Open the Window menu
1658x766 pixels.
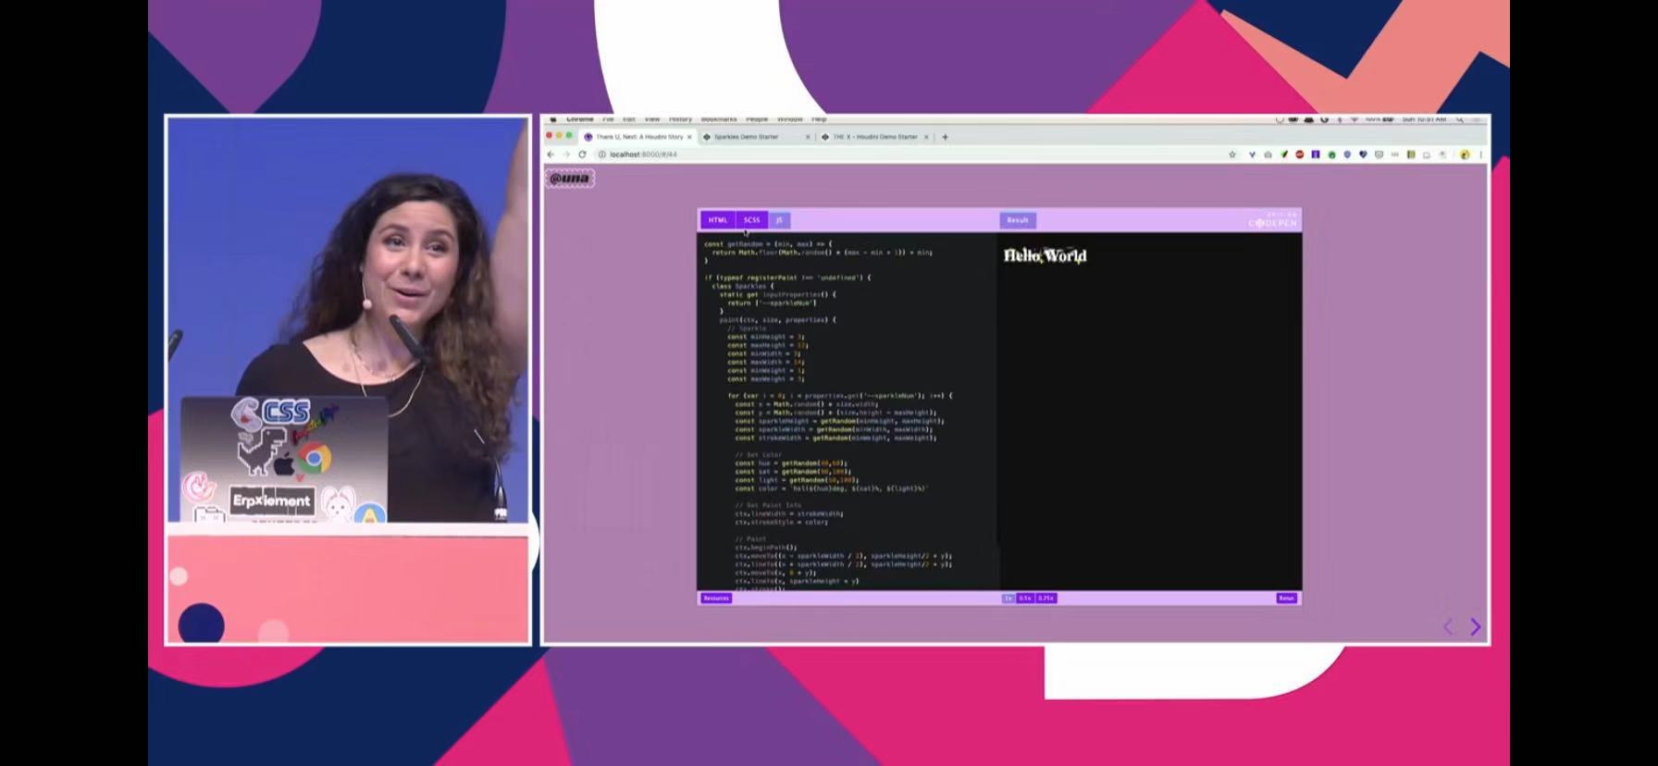(789, 119)
